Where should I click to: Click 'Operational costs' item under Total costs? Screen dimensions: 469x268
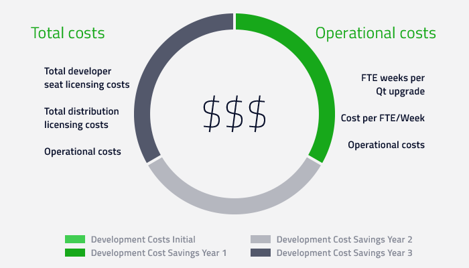pos(82,151)
